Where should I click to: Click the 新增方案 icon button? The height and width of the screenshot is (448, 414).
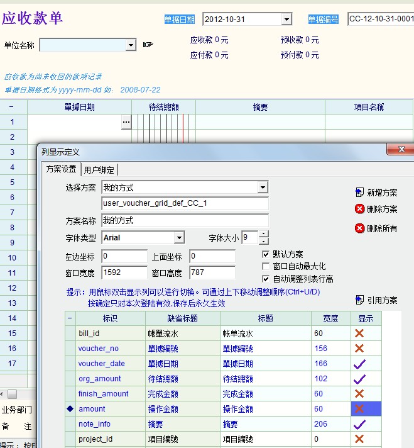tap(359, 193)
